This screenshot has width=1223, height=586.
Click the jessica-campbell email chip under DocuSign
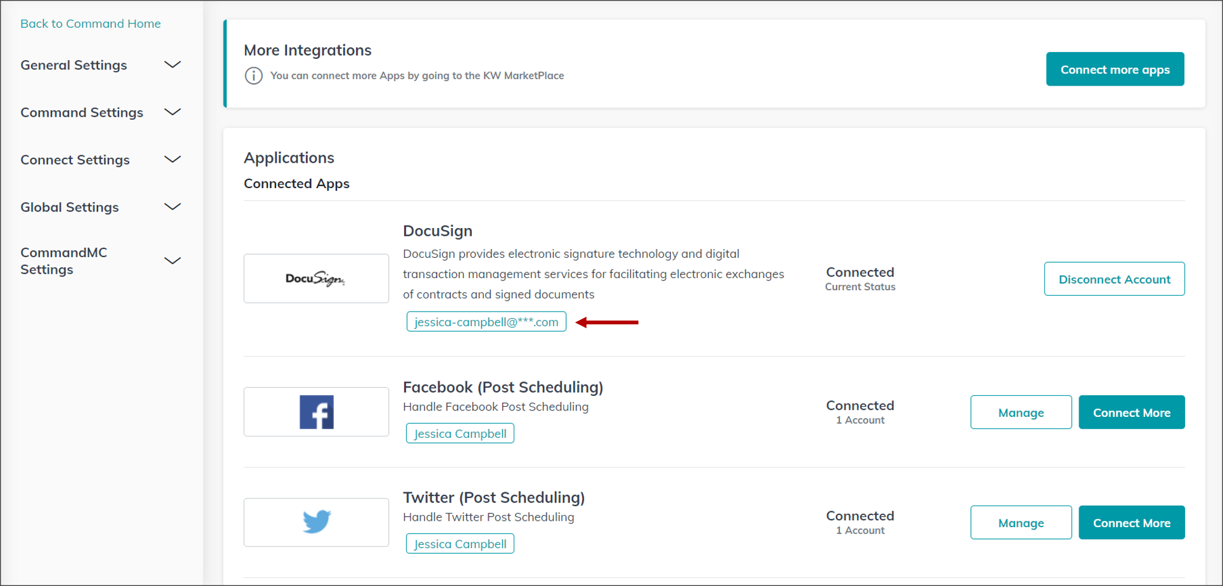point(486,321)
